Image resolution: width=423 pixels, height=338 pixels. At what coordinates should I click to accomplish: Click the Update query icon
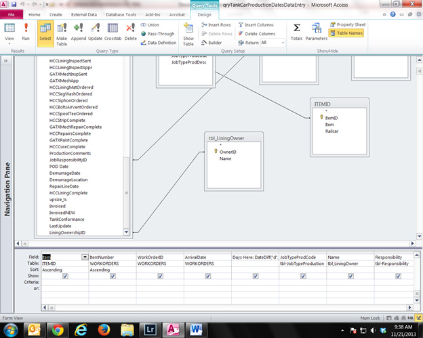(96, 31)
